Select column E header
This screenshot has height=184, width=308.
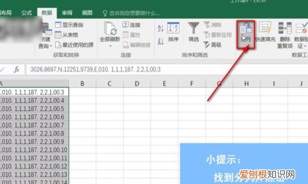coord(164,84)
